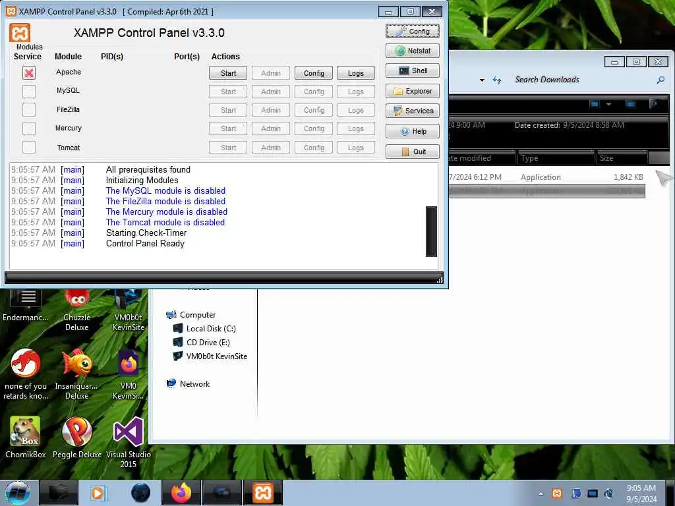Click the Apache Admin button
The image size is (675, 506).
tap(271, 73)
